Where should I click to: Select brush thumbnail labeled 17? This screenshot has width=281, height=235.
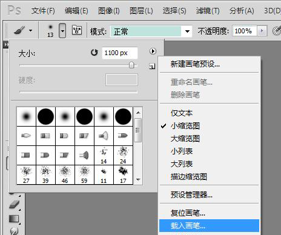[x=123, y=175]
